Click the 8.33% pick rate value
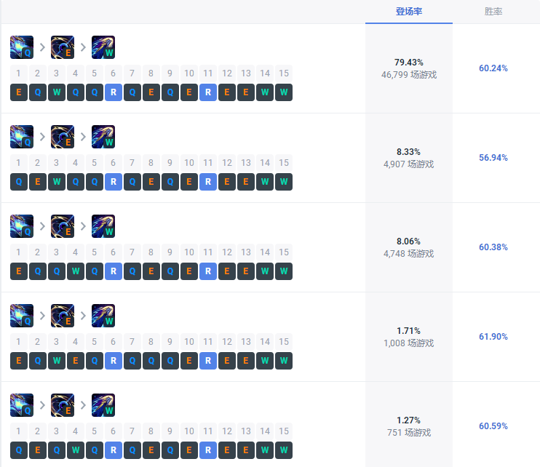This screenshot has width=540, height=467. click(408, 152)
